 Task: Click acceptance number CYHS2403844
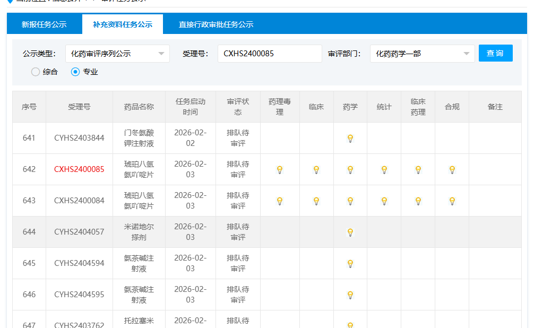click(79, 138)
